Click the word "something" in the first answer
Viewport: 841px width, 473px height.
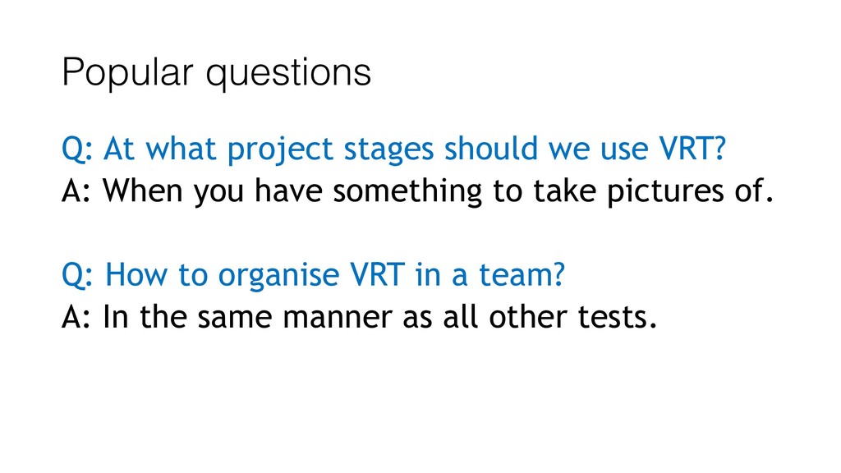[x=407, y=192]
